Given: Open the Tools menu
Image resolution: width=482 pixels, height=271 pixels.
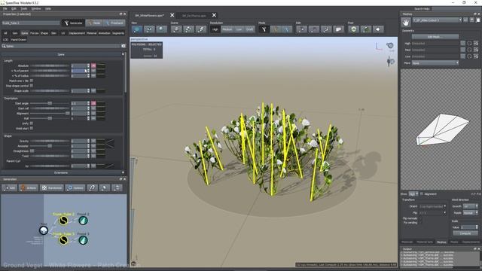Looking at the screenshot, I should tap(23, 8).
